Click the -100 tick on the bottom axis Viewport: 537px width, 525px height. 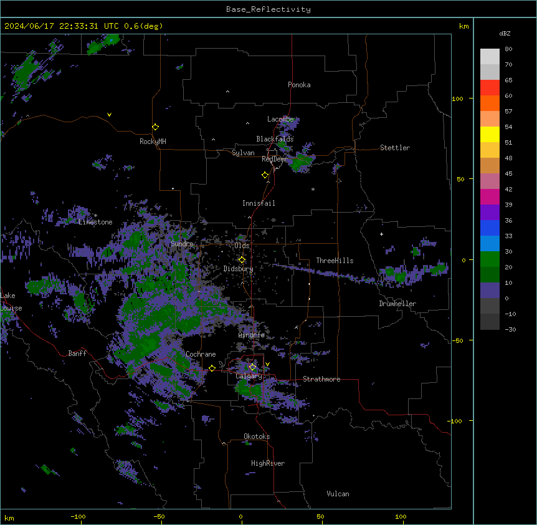click(78, 516)
